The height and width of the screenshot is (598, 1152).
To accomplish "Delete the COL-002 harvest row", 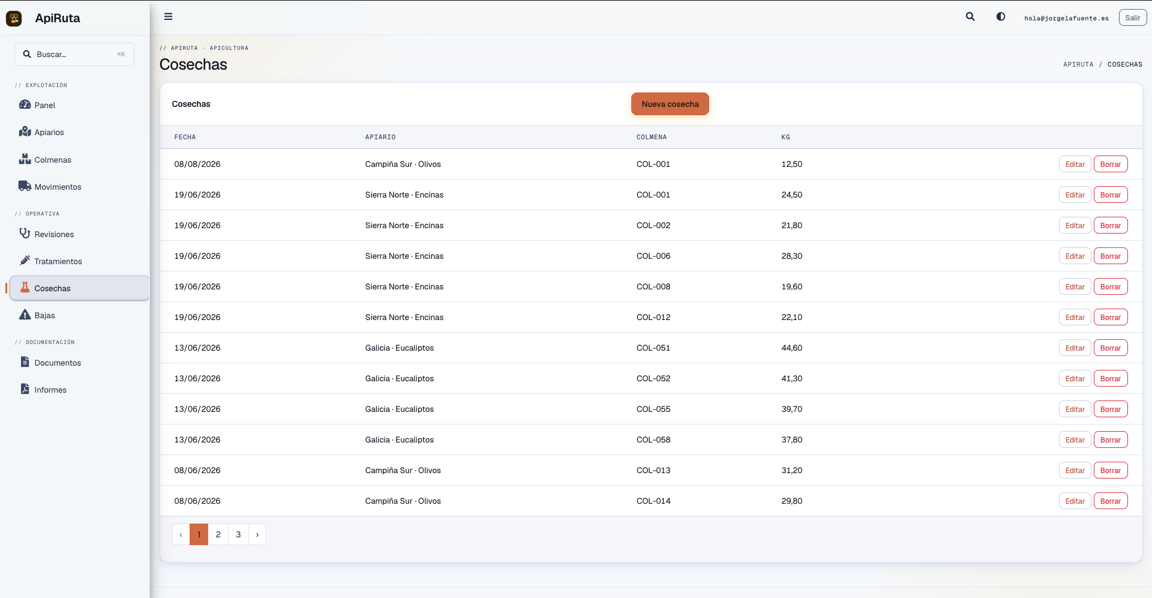I will click(x=1111, y=226).
